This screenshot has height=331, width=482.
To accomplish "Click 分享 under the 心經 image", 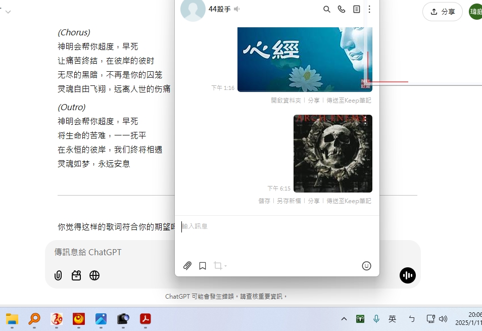I will [314, 101].
